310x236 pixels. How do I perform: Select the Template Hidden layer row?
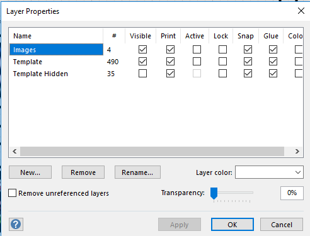56,74
